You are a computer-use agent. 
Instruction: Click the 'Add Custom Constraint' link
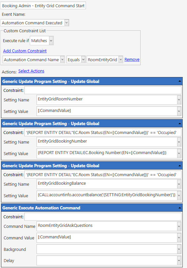pos(25,51)
